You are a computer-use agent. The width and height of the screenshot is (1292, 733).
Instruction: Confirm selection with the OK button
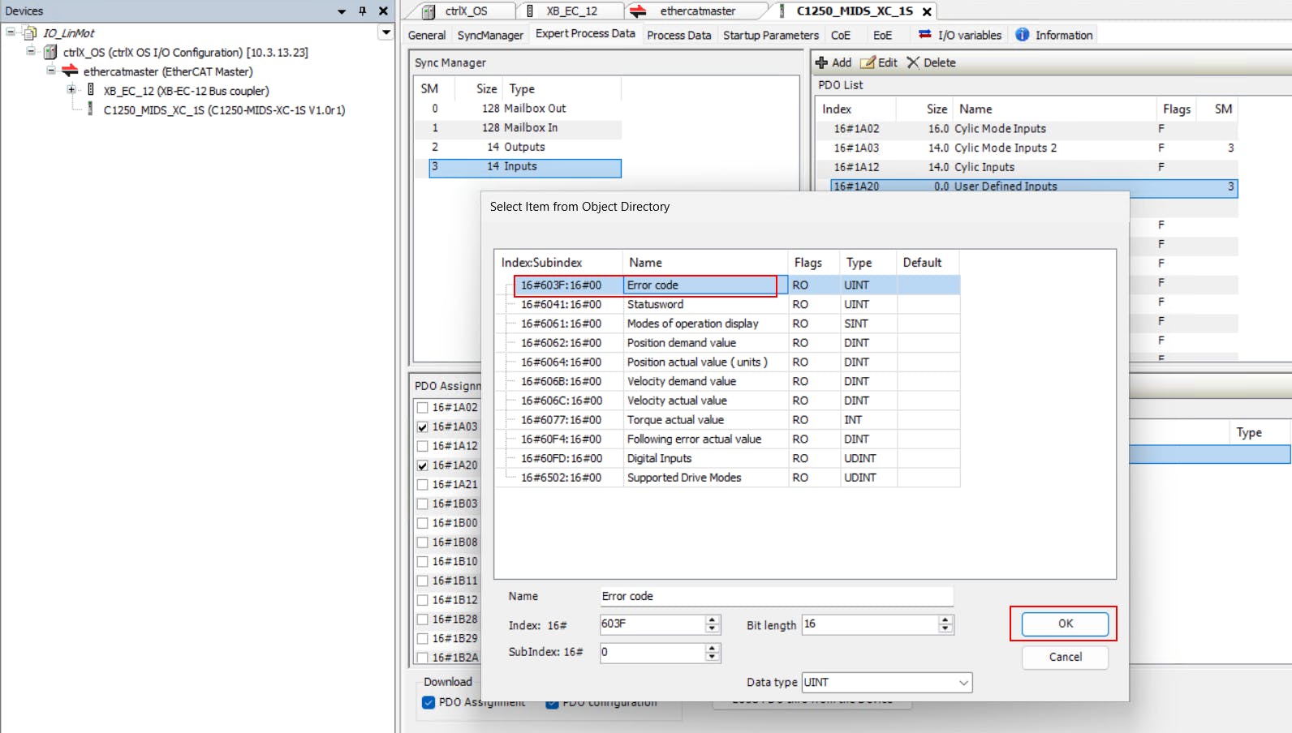click(x=1064, y=624)
